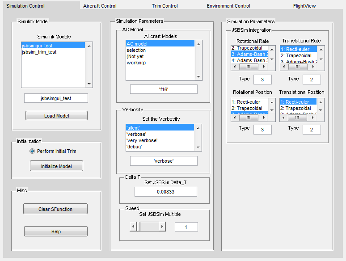This screenshot has height=261, width=346.
Task: Click the Speed slider right arrow
Action: tap(162, 227)
